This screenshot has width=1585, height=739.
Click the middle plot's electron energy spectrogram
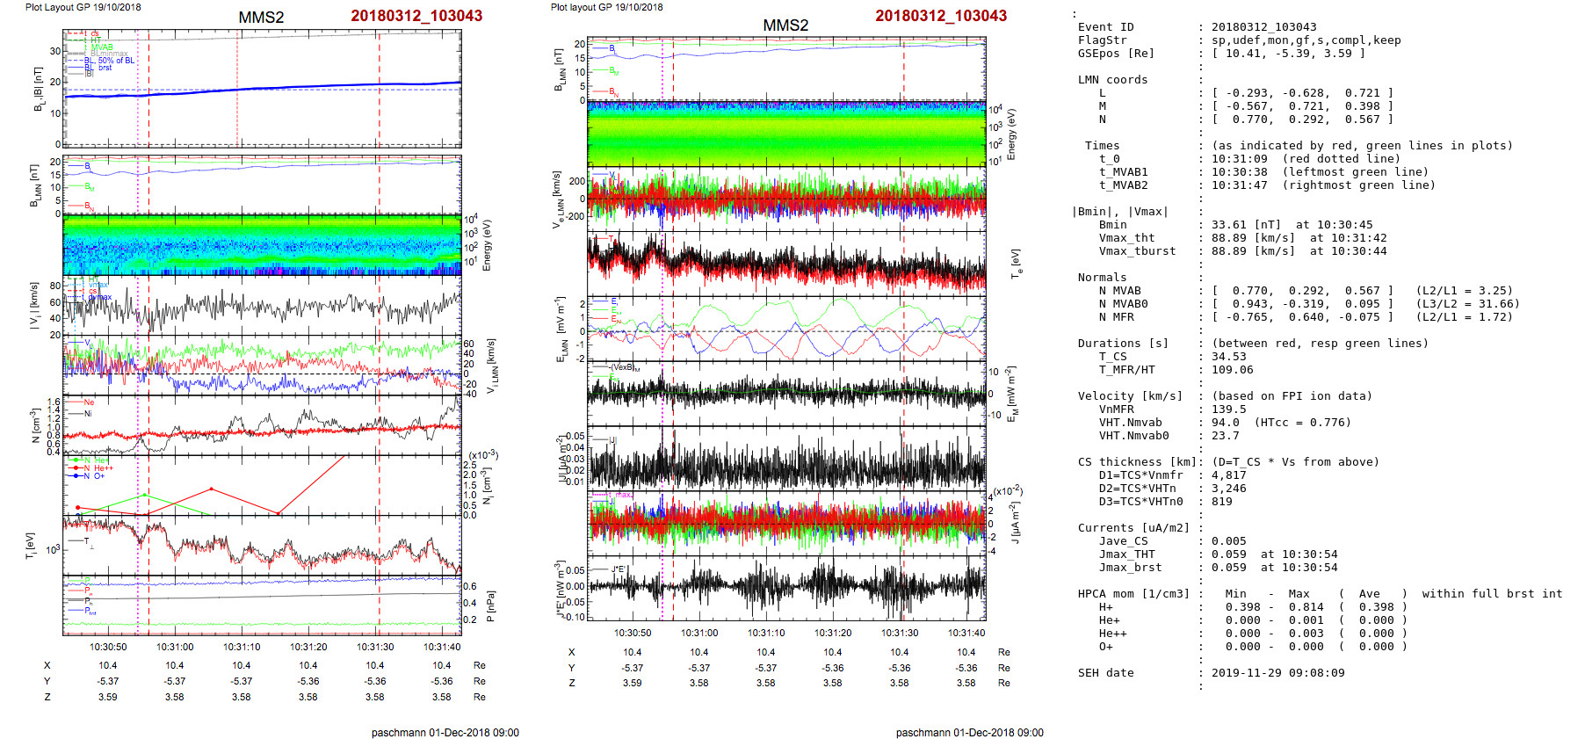(786, 134)
